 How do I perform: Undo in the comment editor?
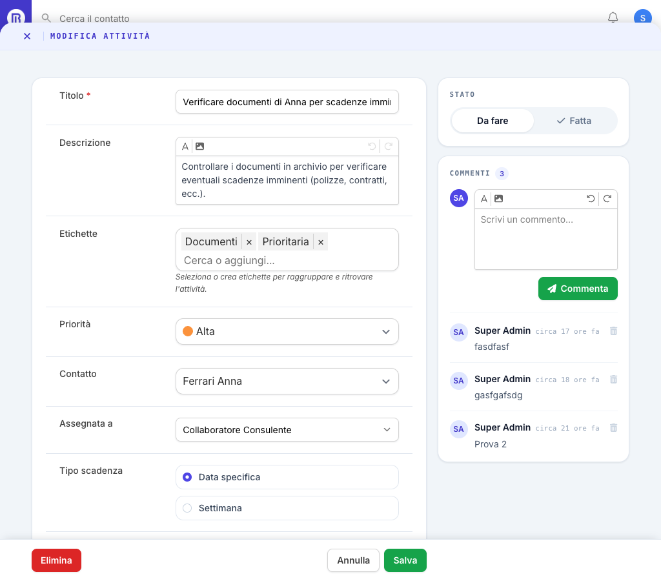tap(591, 199)
